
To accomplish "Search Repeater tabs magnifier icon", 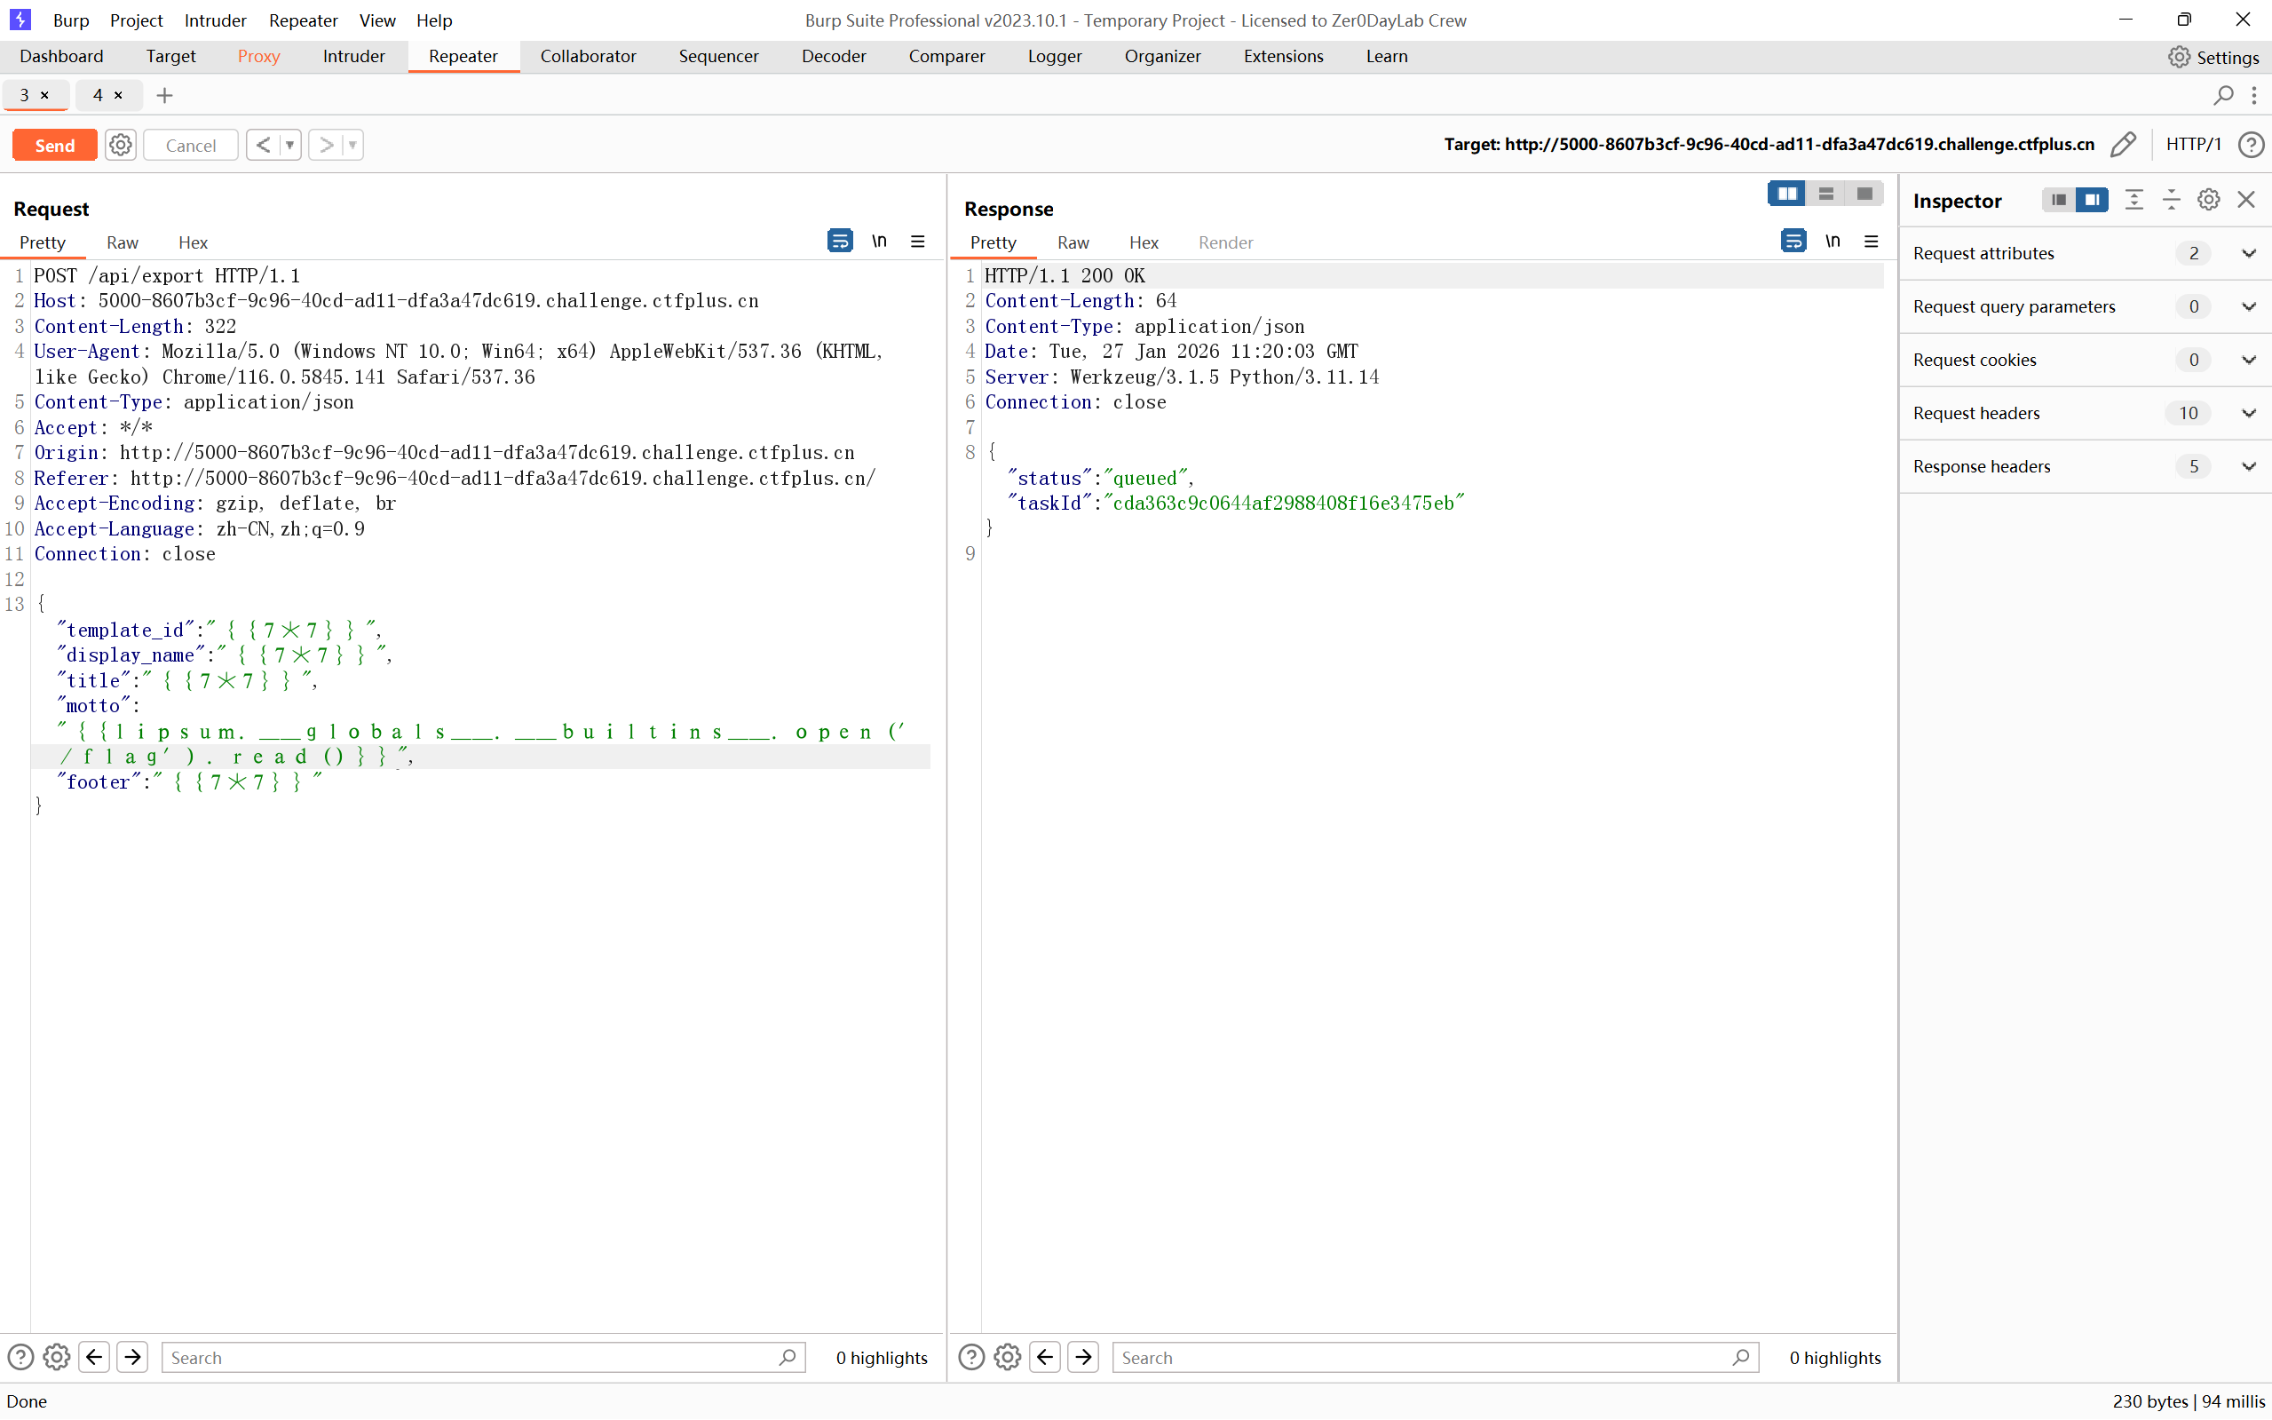I will click(2223, 95).
